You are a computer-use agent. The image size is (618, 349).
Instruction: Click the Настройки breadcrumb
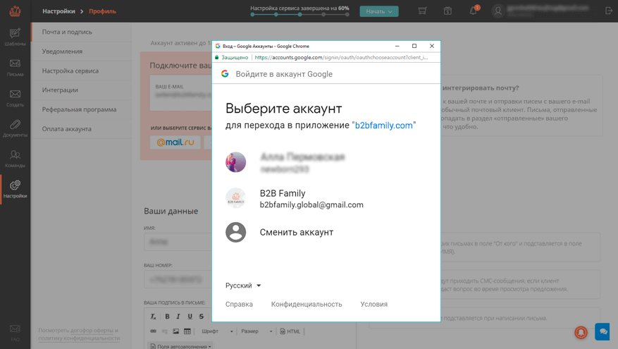[58, 11]
